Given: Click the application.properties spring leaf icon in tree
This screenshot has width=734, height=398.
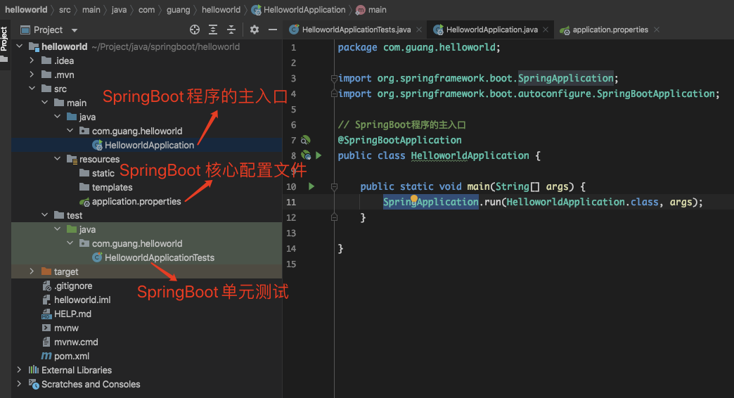Looking at the screenshot, I should (x=84, y=202).
